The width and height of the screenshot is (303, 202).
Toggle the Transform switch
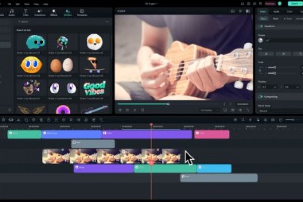tap(261, 26)
